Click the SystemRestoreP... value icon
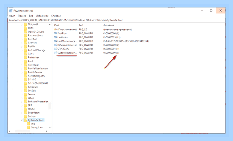The image size is (233, 141). point(56,52)
